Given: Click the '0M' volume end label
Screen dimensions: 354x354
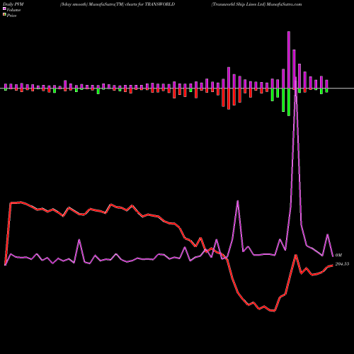Looking at the screenshot, I should click(x=338, y=255).
